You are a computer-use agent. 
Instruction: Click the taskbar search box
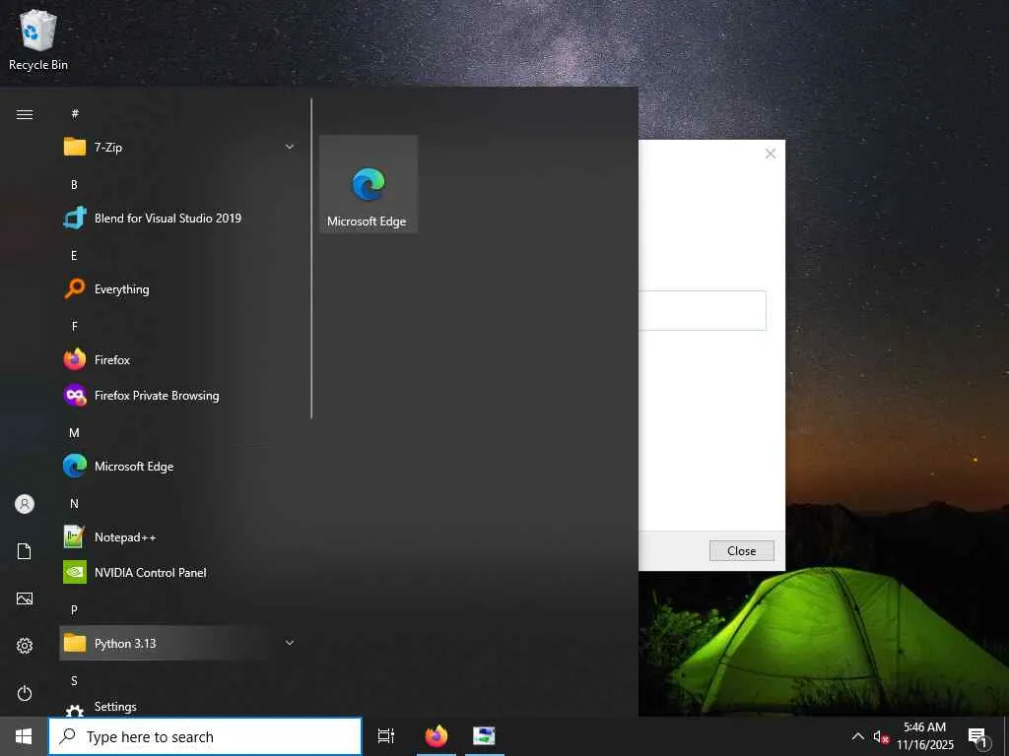[205, 736]
